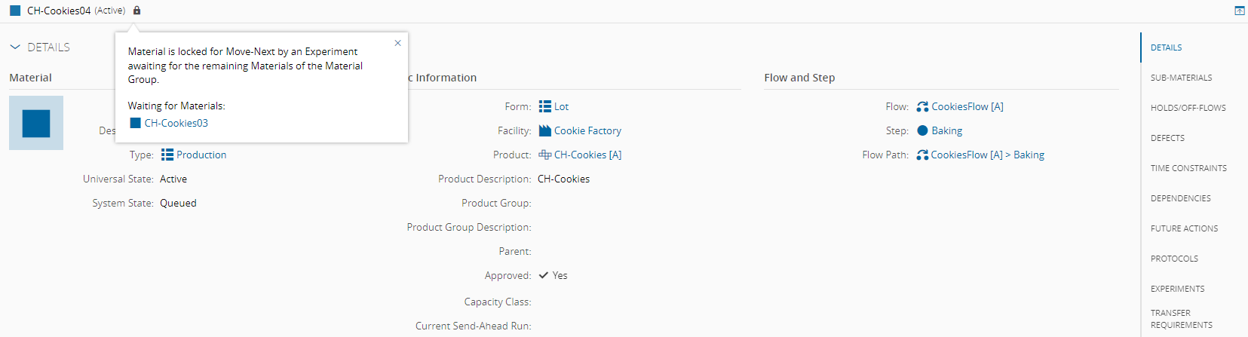This screenshot has height=337, width=1248.
Task: Jump to the TIME CONSTRAINTS section
Action: (x=1188, y=168)
